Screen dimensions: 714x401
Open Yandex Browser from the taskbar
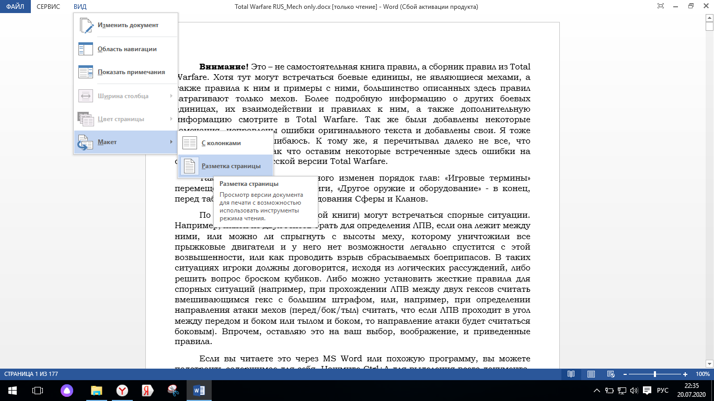121,391
